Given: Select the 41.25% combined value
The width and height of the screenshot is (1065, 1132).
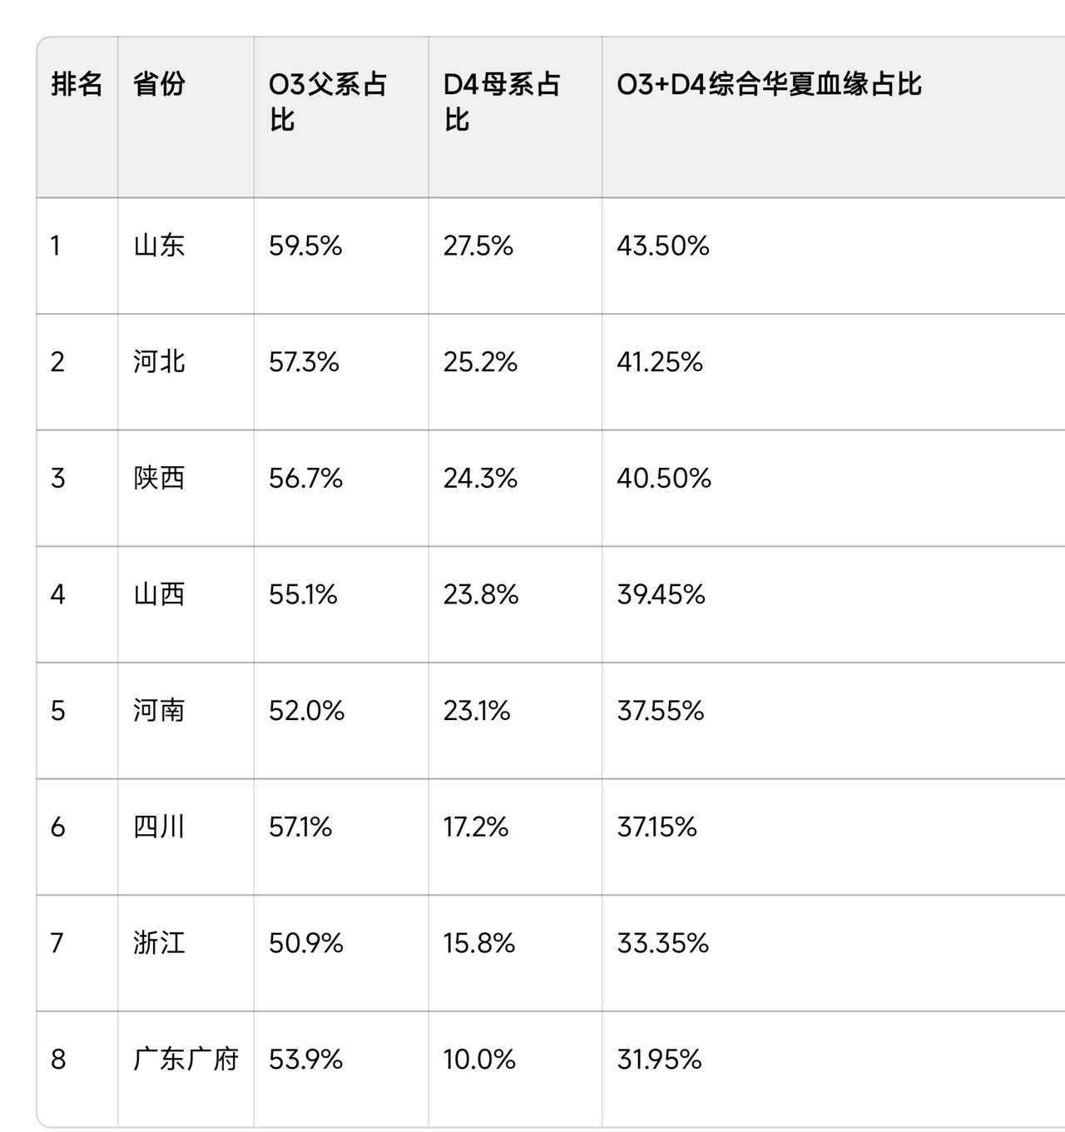Looking at the screenshot, I should click(660, 362).
